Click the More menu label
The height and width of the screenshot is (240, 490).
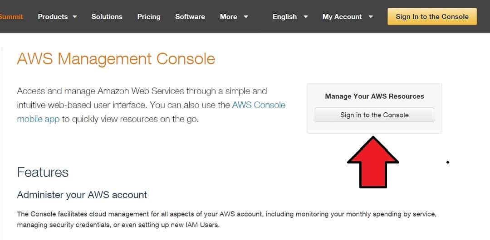click(228, 17)
